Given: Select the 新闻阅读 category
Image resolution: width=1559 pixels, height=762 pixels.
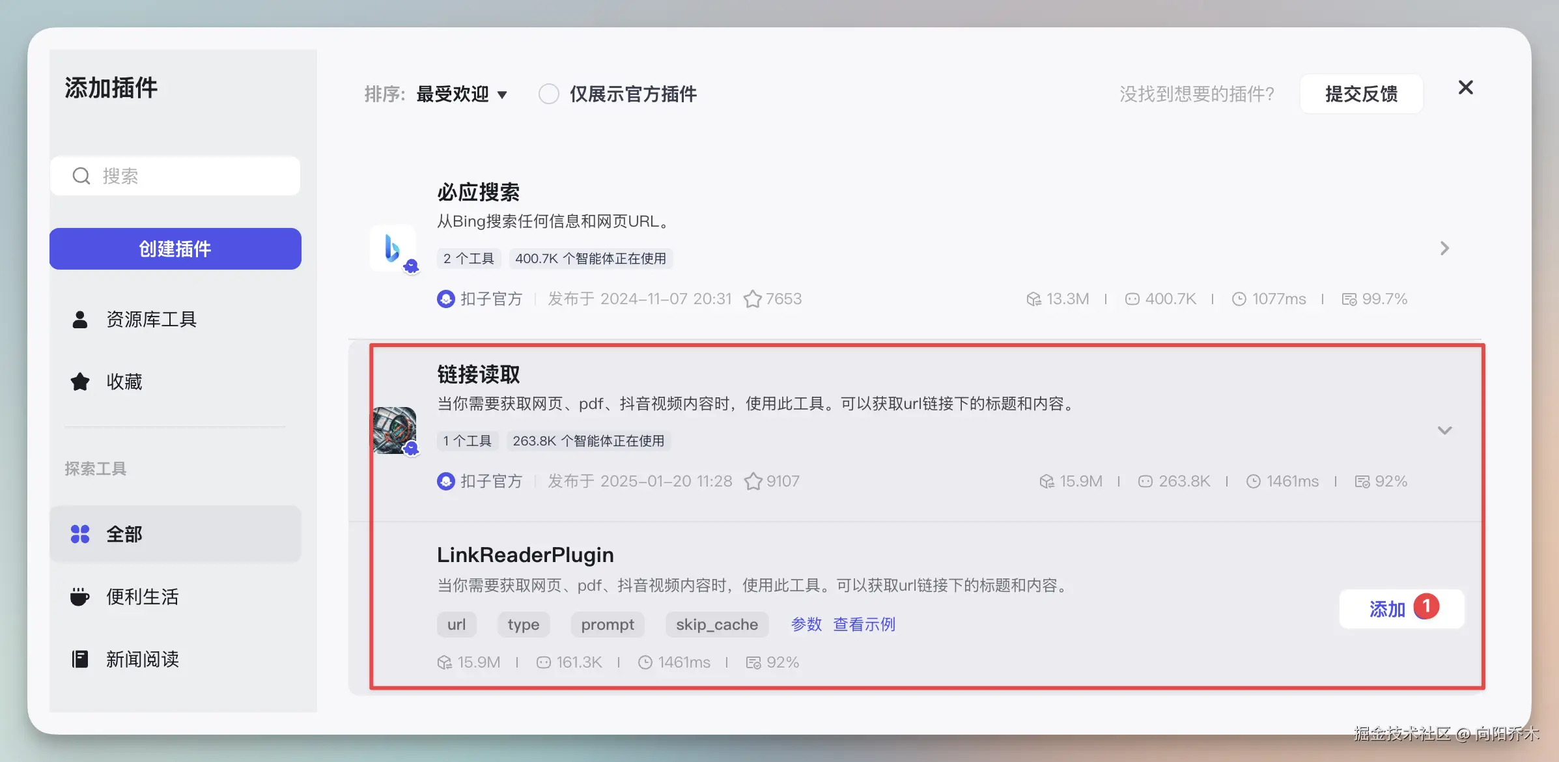Looking at the screenshot, I should pos(142,659).
